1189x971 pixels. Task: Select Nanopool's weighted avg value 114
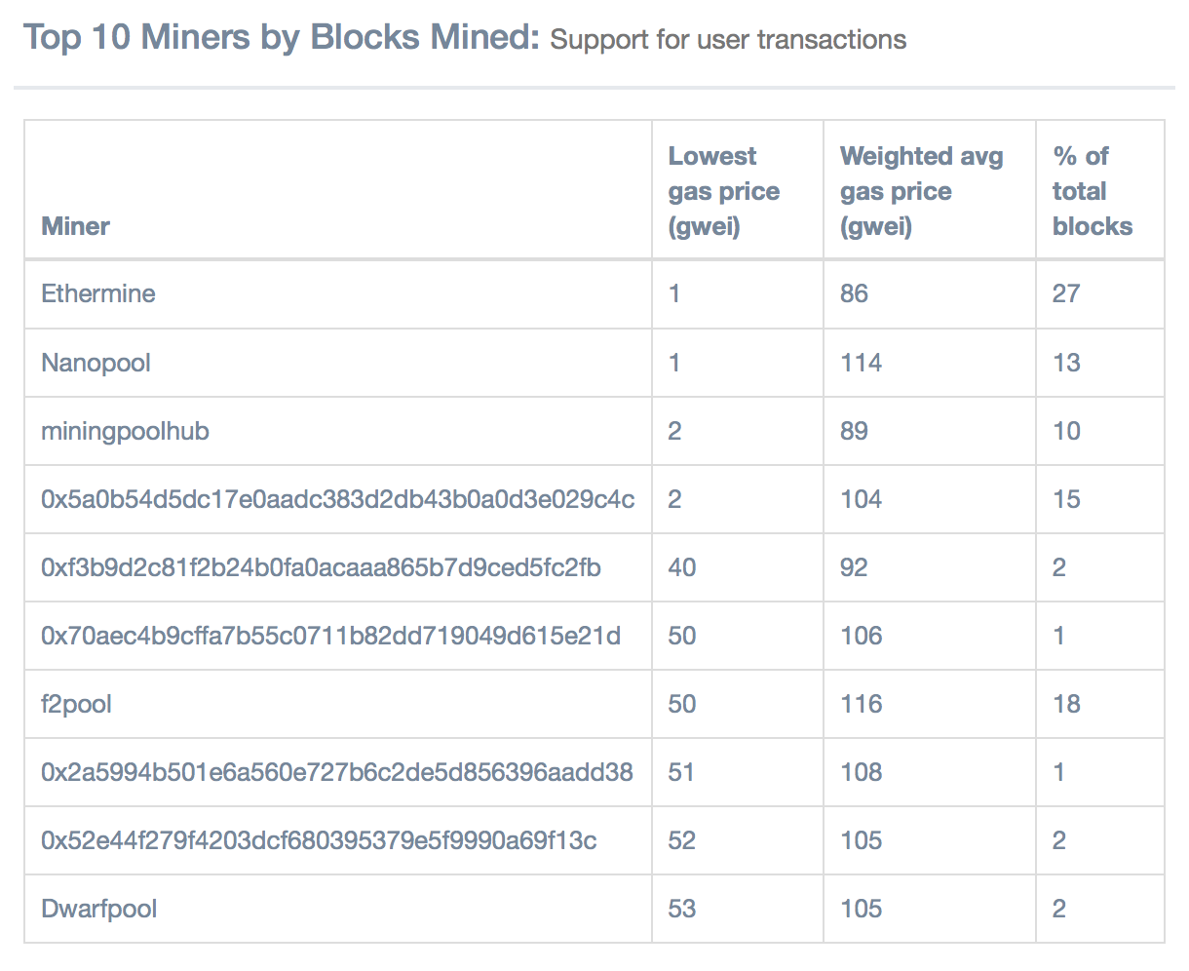coord(861,363)
